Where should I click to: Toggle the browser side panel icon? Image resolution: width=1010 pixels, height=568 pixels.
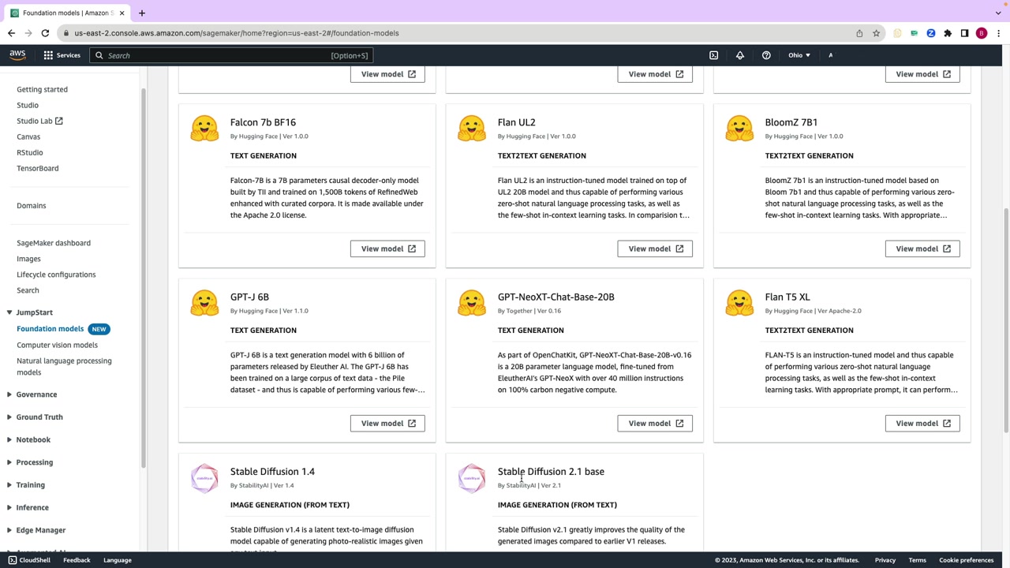(x=964, y=33)
